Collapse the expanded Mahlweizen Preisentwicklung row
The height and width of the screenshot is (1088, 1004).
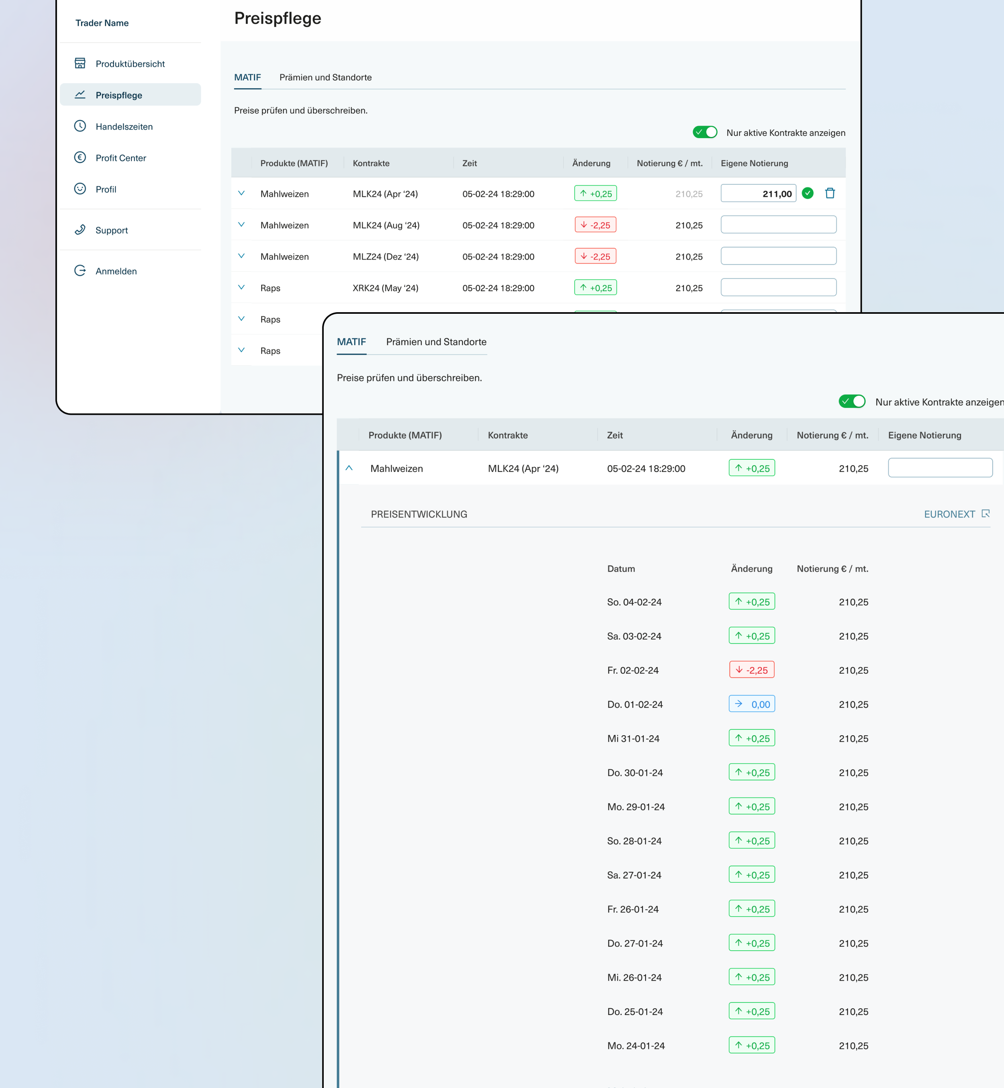tap(349, 468)
